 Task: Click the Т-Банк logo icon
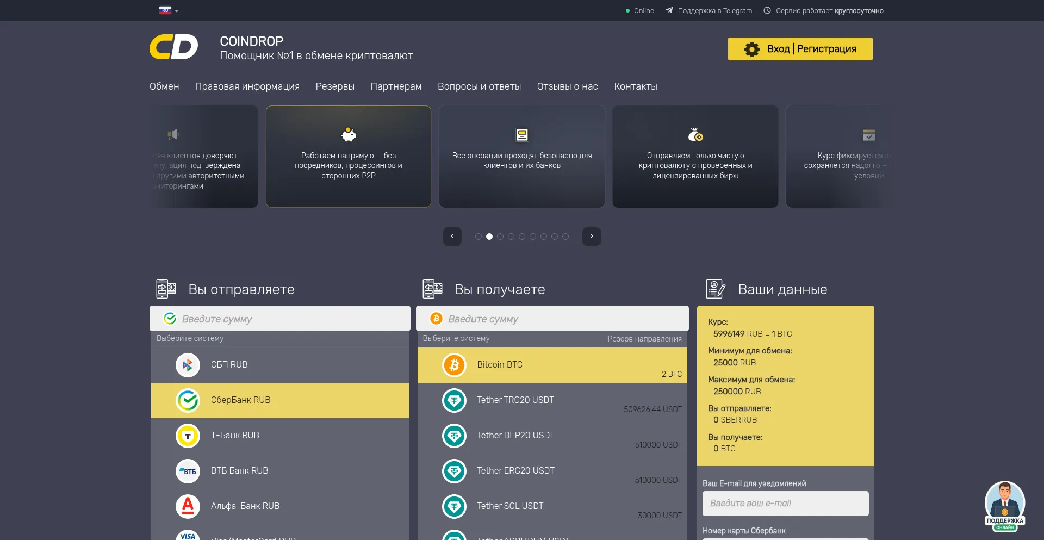pyautogui.click(x=188, y=436)
